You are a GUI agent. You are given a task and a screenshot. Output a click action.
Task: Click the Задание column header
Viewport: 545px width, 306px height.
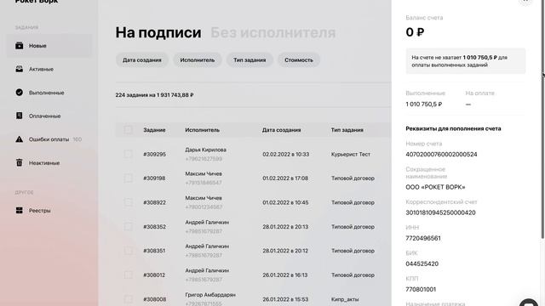point(154,130)
